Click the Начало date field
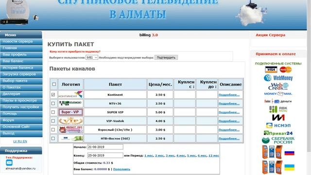This screenshot has width=311, height=175. (x=105, y=147)
